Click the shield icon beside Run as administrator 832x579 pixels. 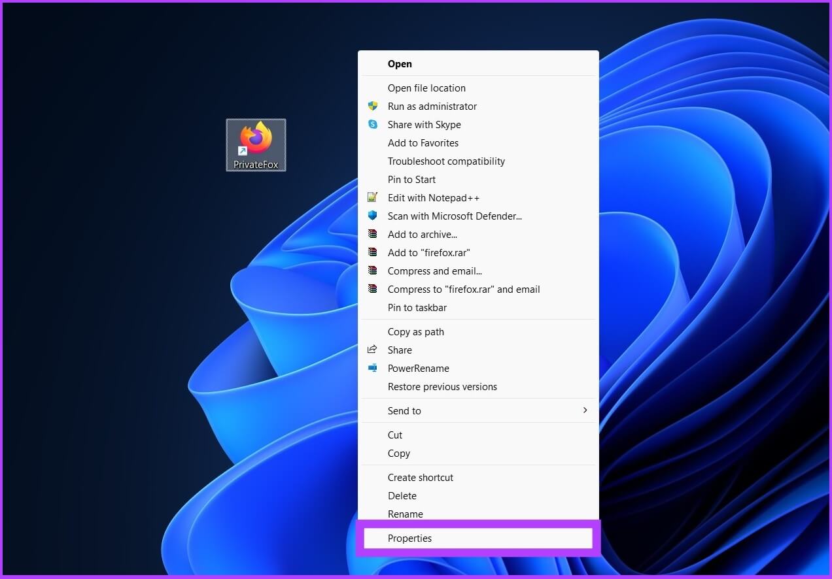pos(373,106)
